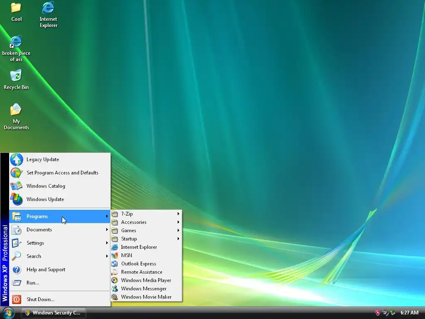Choose Run... from the Start menu
The height and width of the screenshot is (319, 425).
60,282
